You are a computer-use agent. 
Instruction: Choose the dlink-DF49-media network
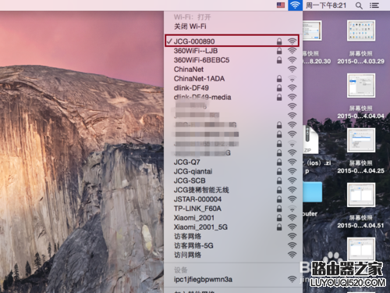233,97
